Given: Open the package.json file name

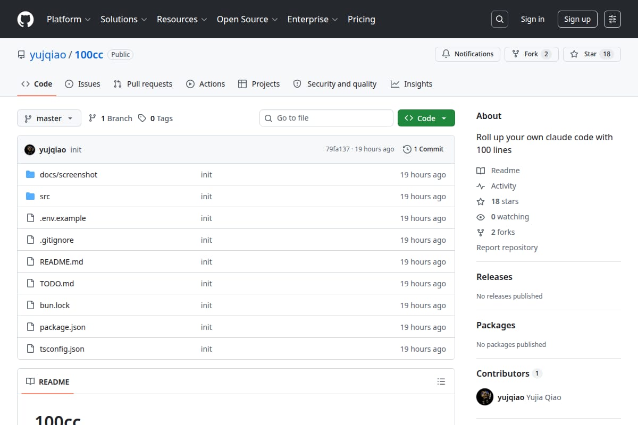Looking at the screenshot, I should (63, 327).
